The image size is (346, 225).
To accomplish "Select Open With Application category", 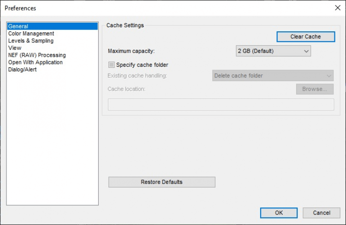I will (36, 62).
